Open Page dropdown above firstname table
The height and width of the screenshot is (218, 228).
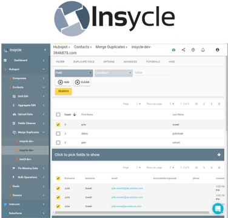tap(138, 168)
